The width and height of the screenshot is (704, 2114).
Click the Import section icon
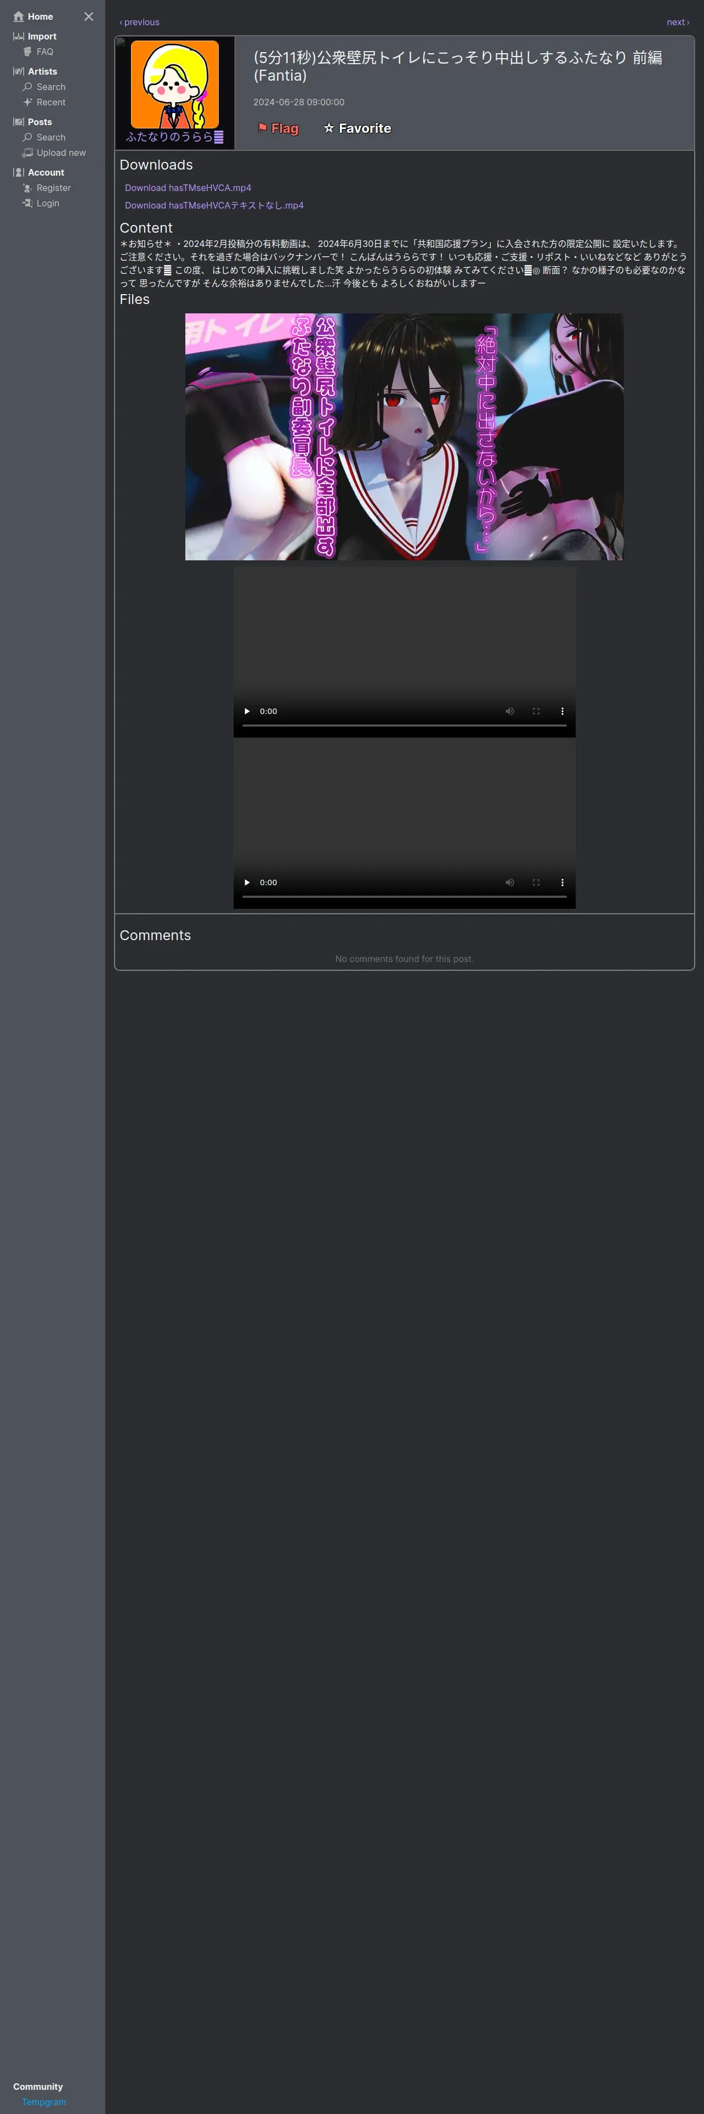tap(19, 36)
